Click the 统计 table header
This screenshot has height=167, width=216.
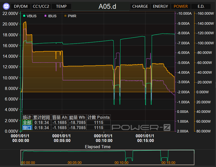point(27,117)
